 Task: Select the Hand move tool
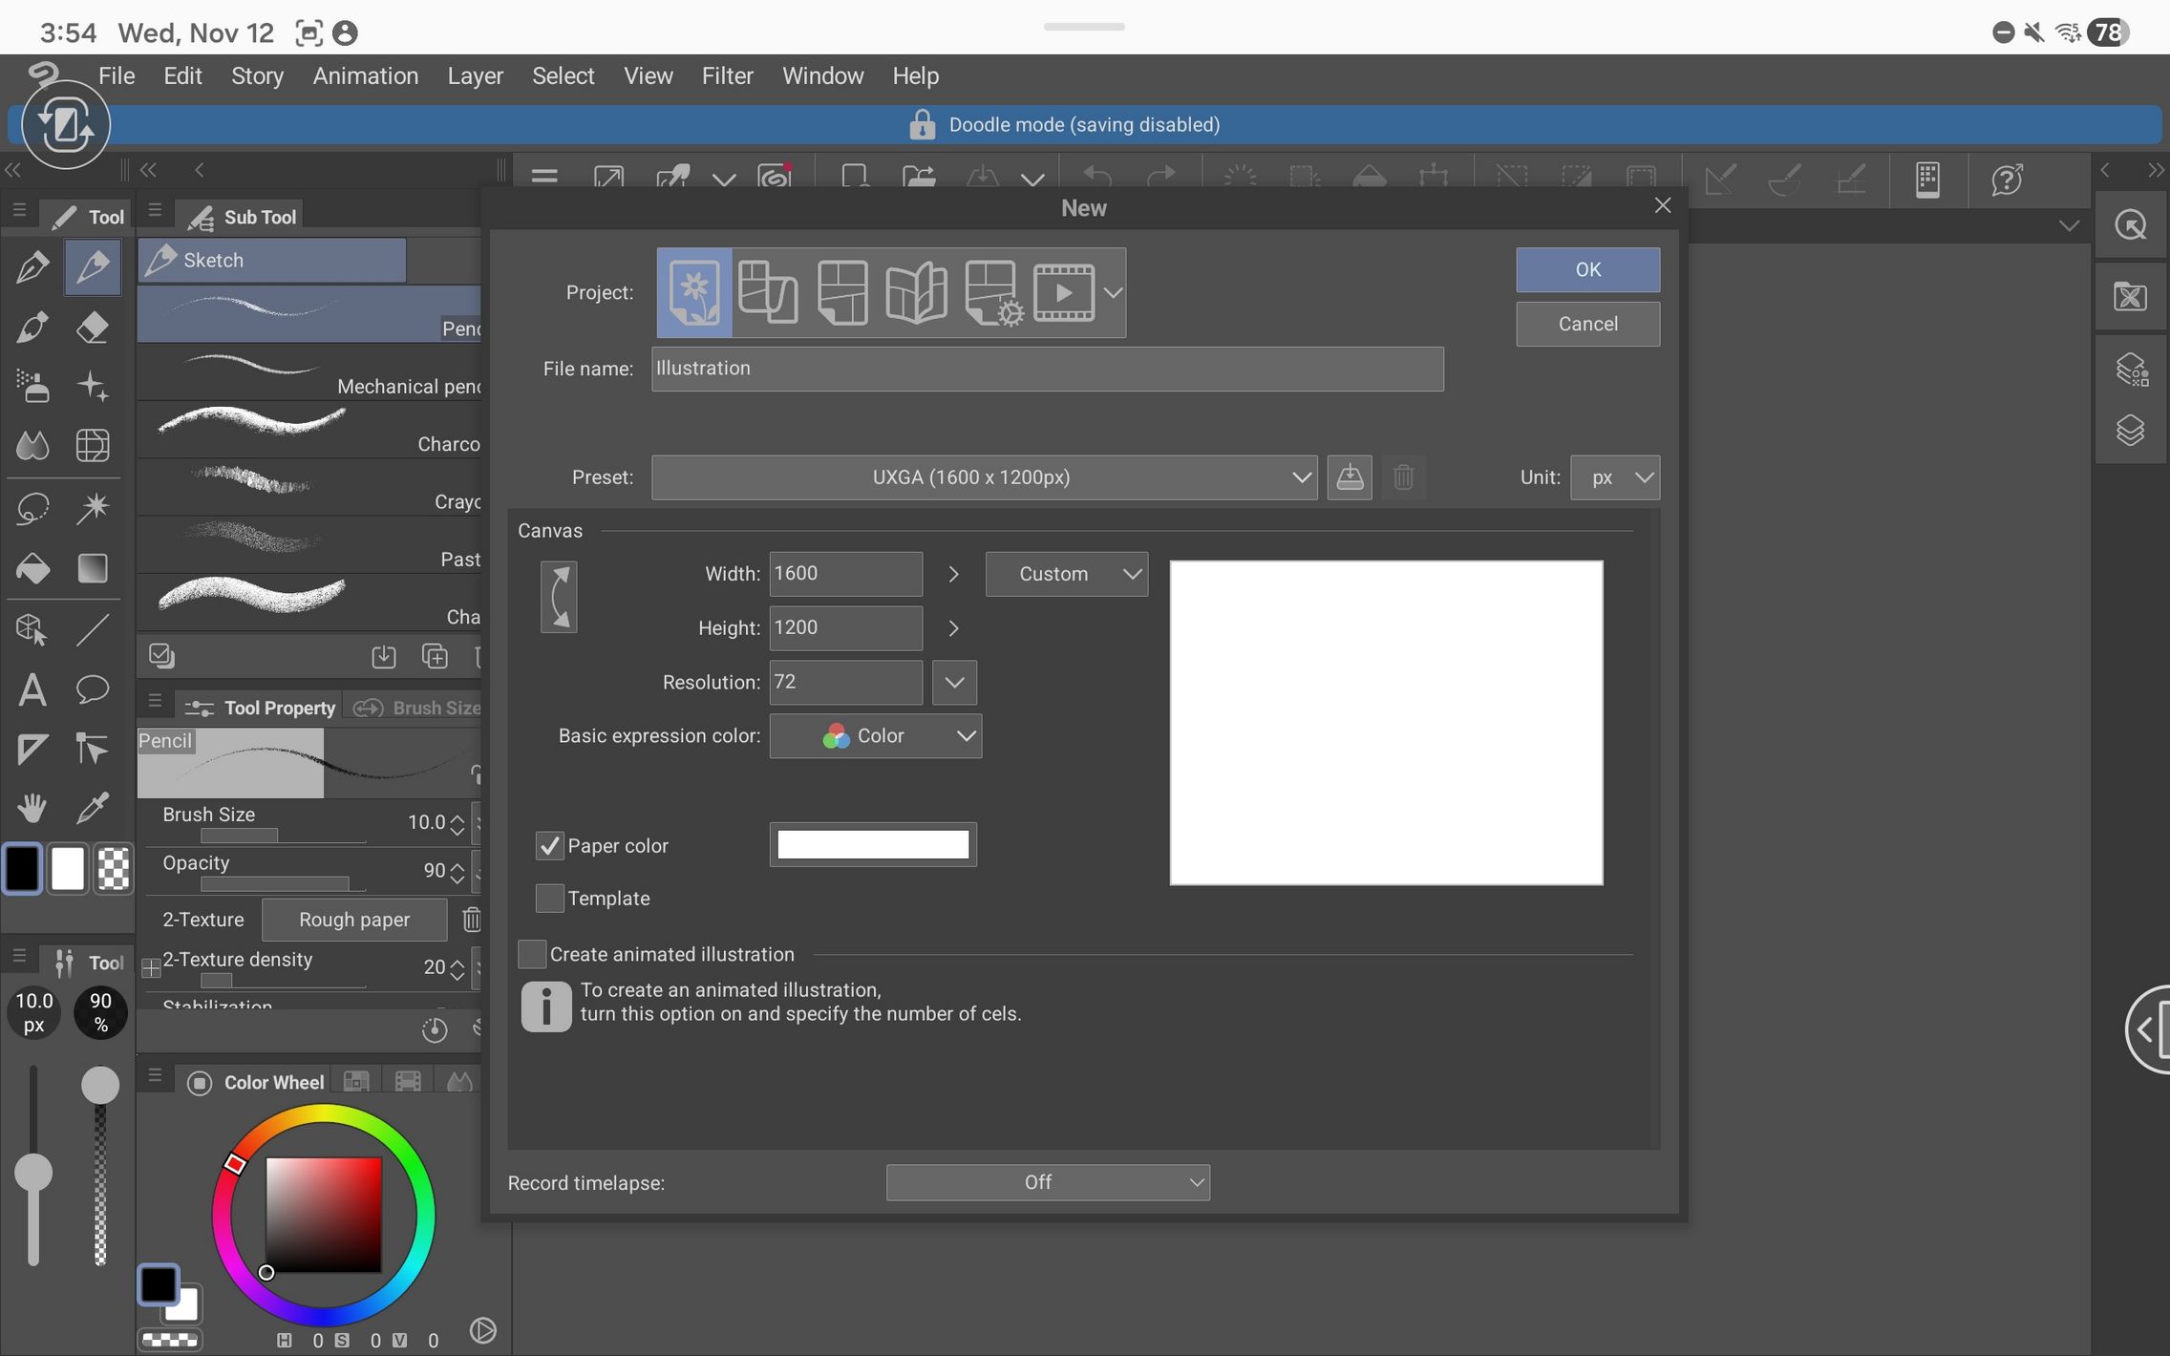pos(32,808)
